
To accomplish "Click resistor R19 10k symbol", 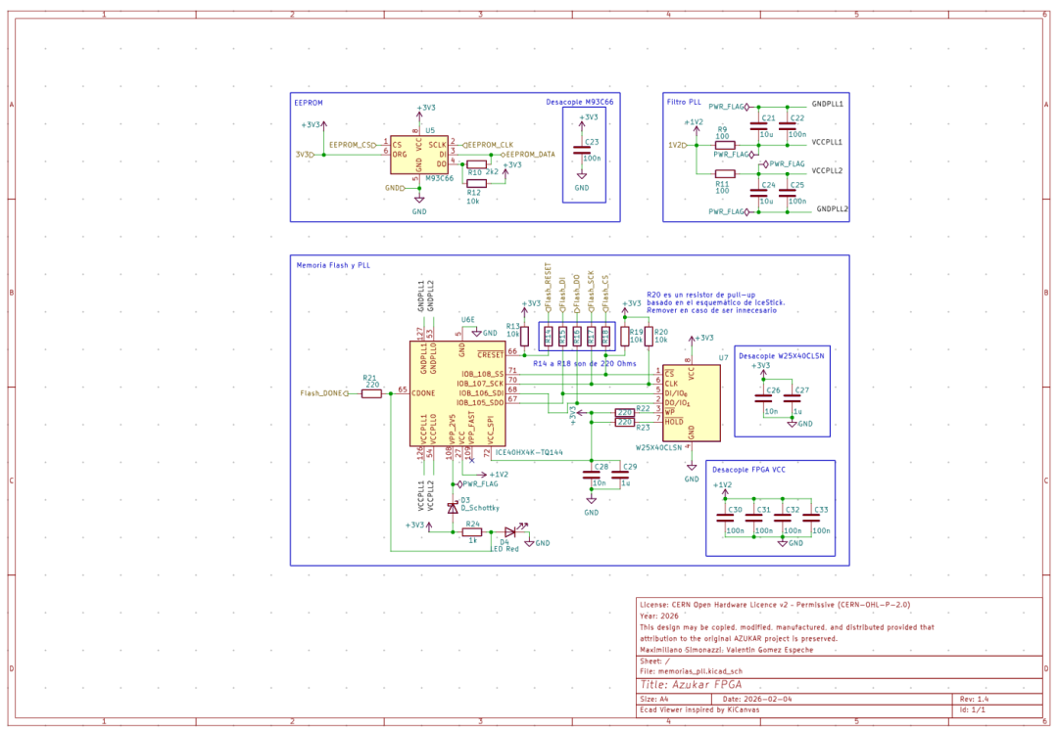I will click(625, 337).
